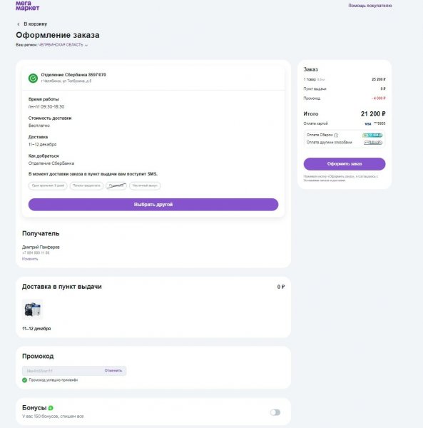Click Отменить in the promo code field
Screen dimensions: 423x428
pyautogui.click(x=113, y=370)
